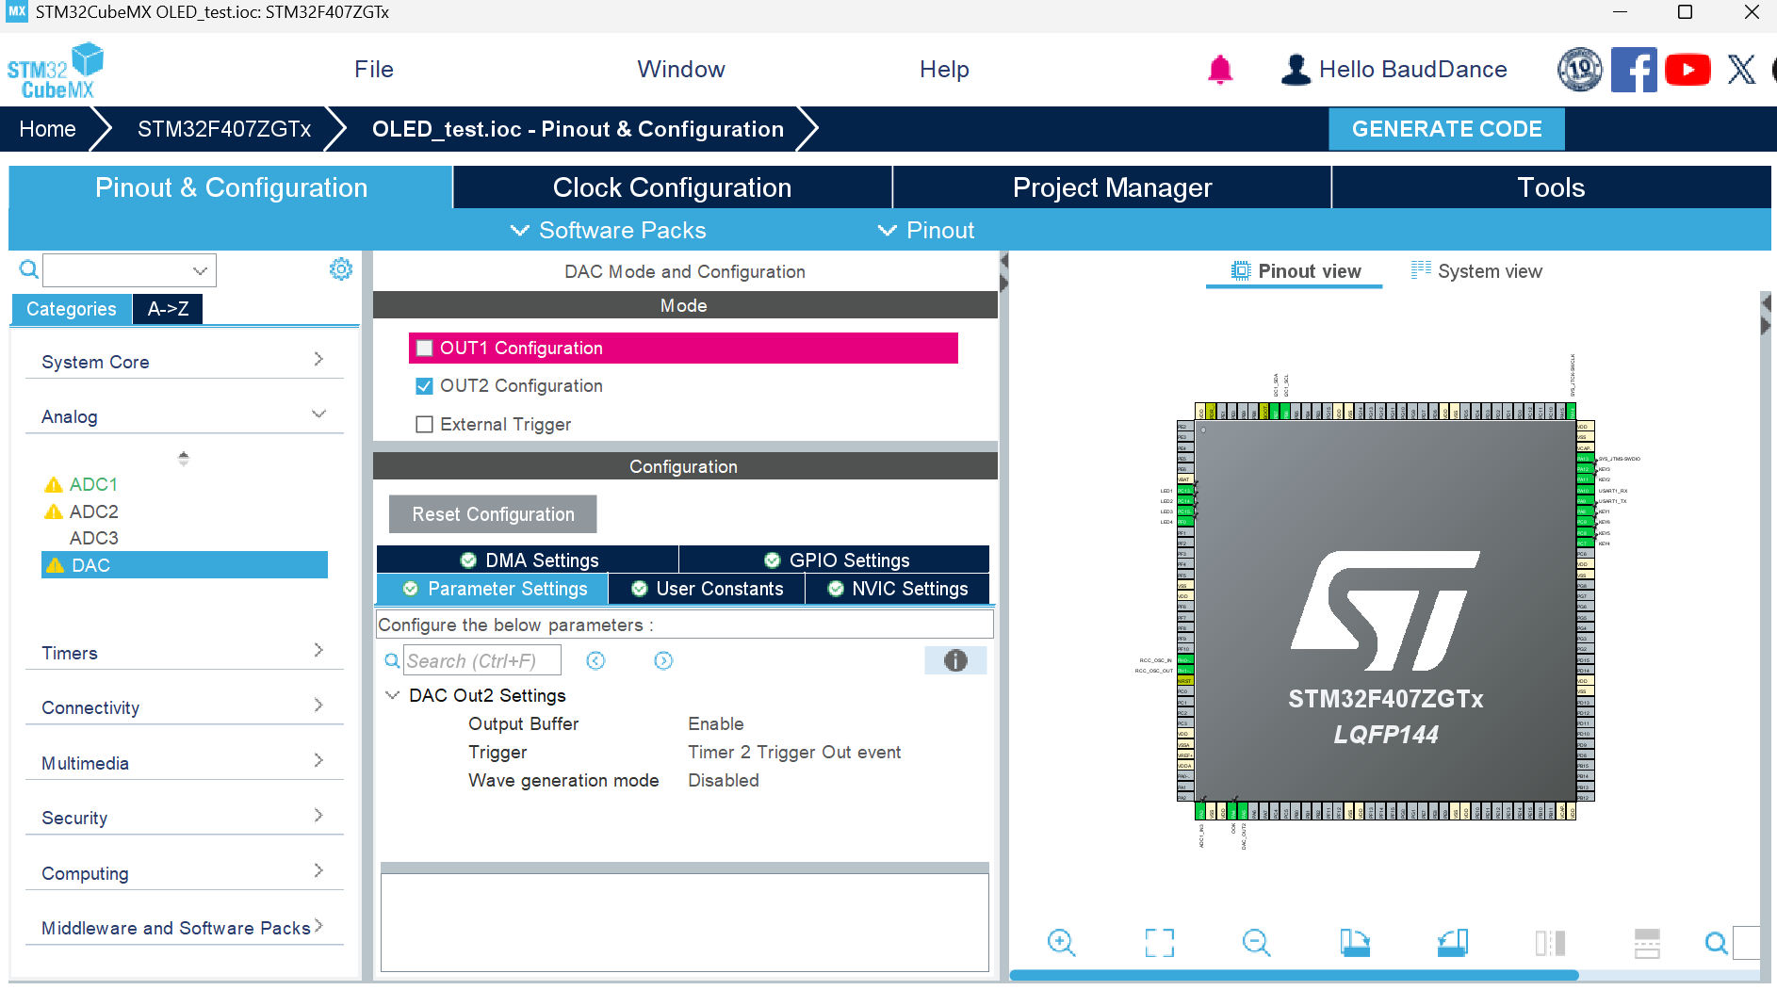Click the peripheral search magnifier icon

point(29,269)
